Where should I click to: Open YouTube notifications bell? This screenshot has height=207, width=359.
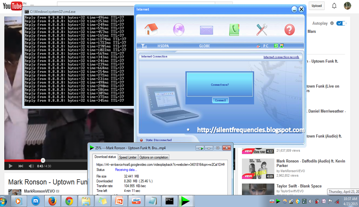click(334, 6)
